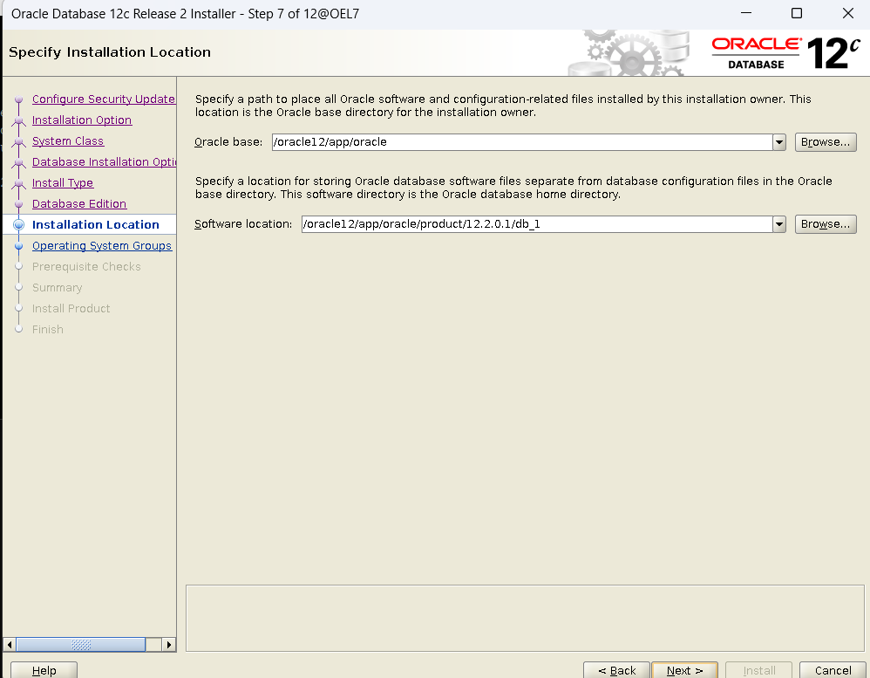
Task: Close the installer window
Action: point(848,13)
